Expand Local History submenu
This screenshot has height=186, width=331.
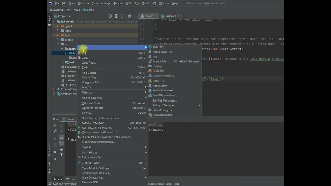click(112, 153)
